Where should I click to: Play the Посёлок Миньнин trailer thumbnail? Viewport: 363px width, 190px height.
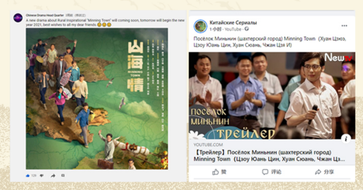pos(272,95)
